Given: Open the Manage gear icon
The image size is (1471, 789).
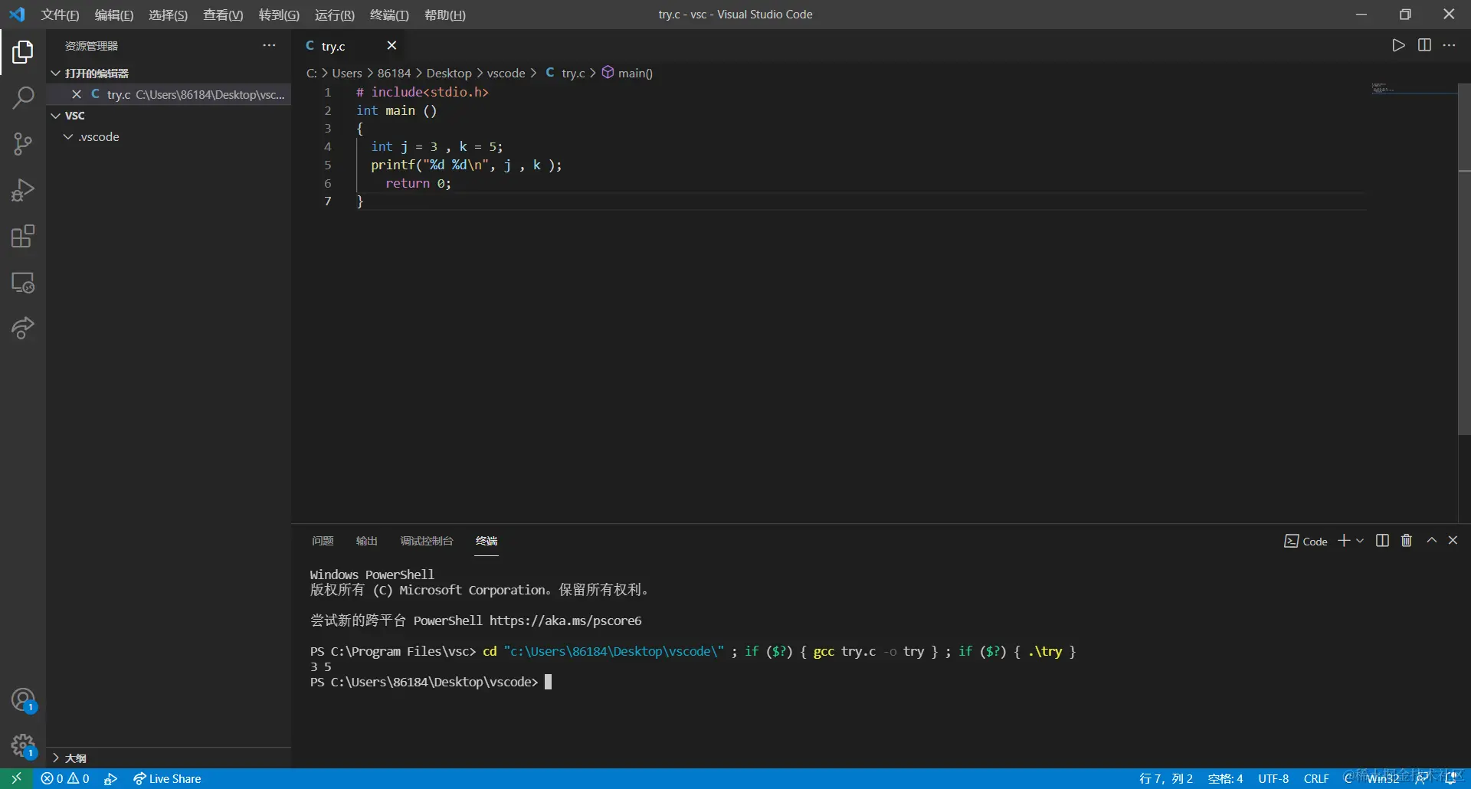Looking at the screenshot, I should point(23,746).
